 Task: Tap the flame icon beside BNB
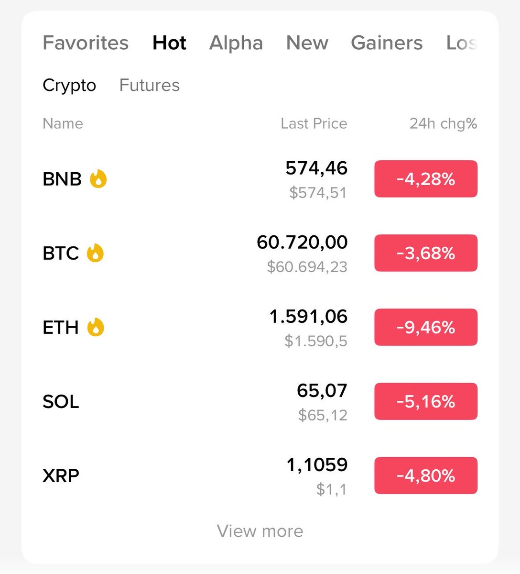click(98, 179)
